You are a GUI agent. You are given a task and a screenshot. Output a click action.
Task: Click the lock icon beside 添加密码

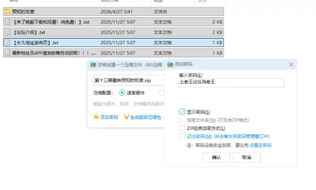pos(96,116)
